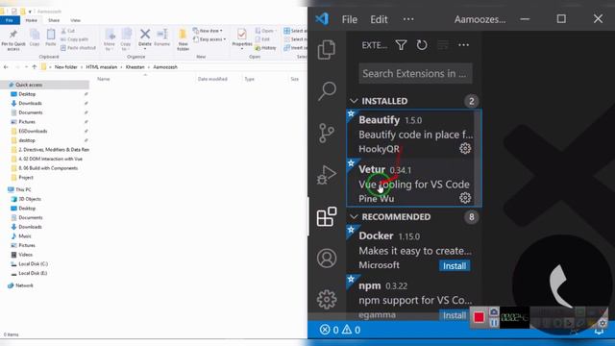Viewport: 615px width, 346px height.
Task: Click the filter extensions funnel icon
Action: 401,45
